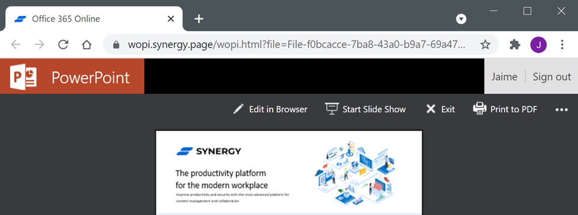
Task: Open a new browser tab
Action: [x=199, y=19]
